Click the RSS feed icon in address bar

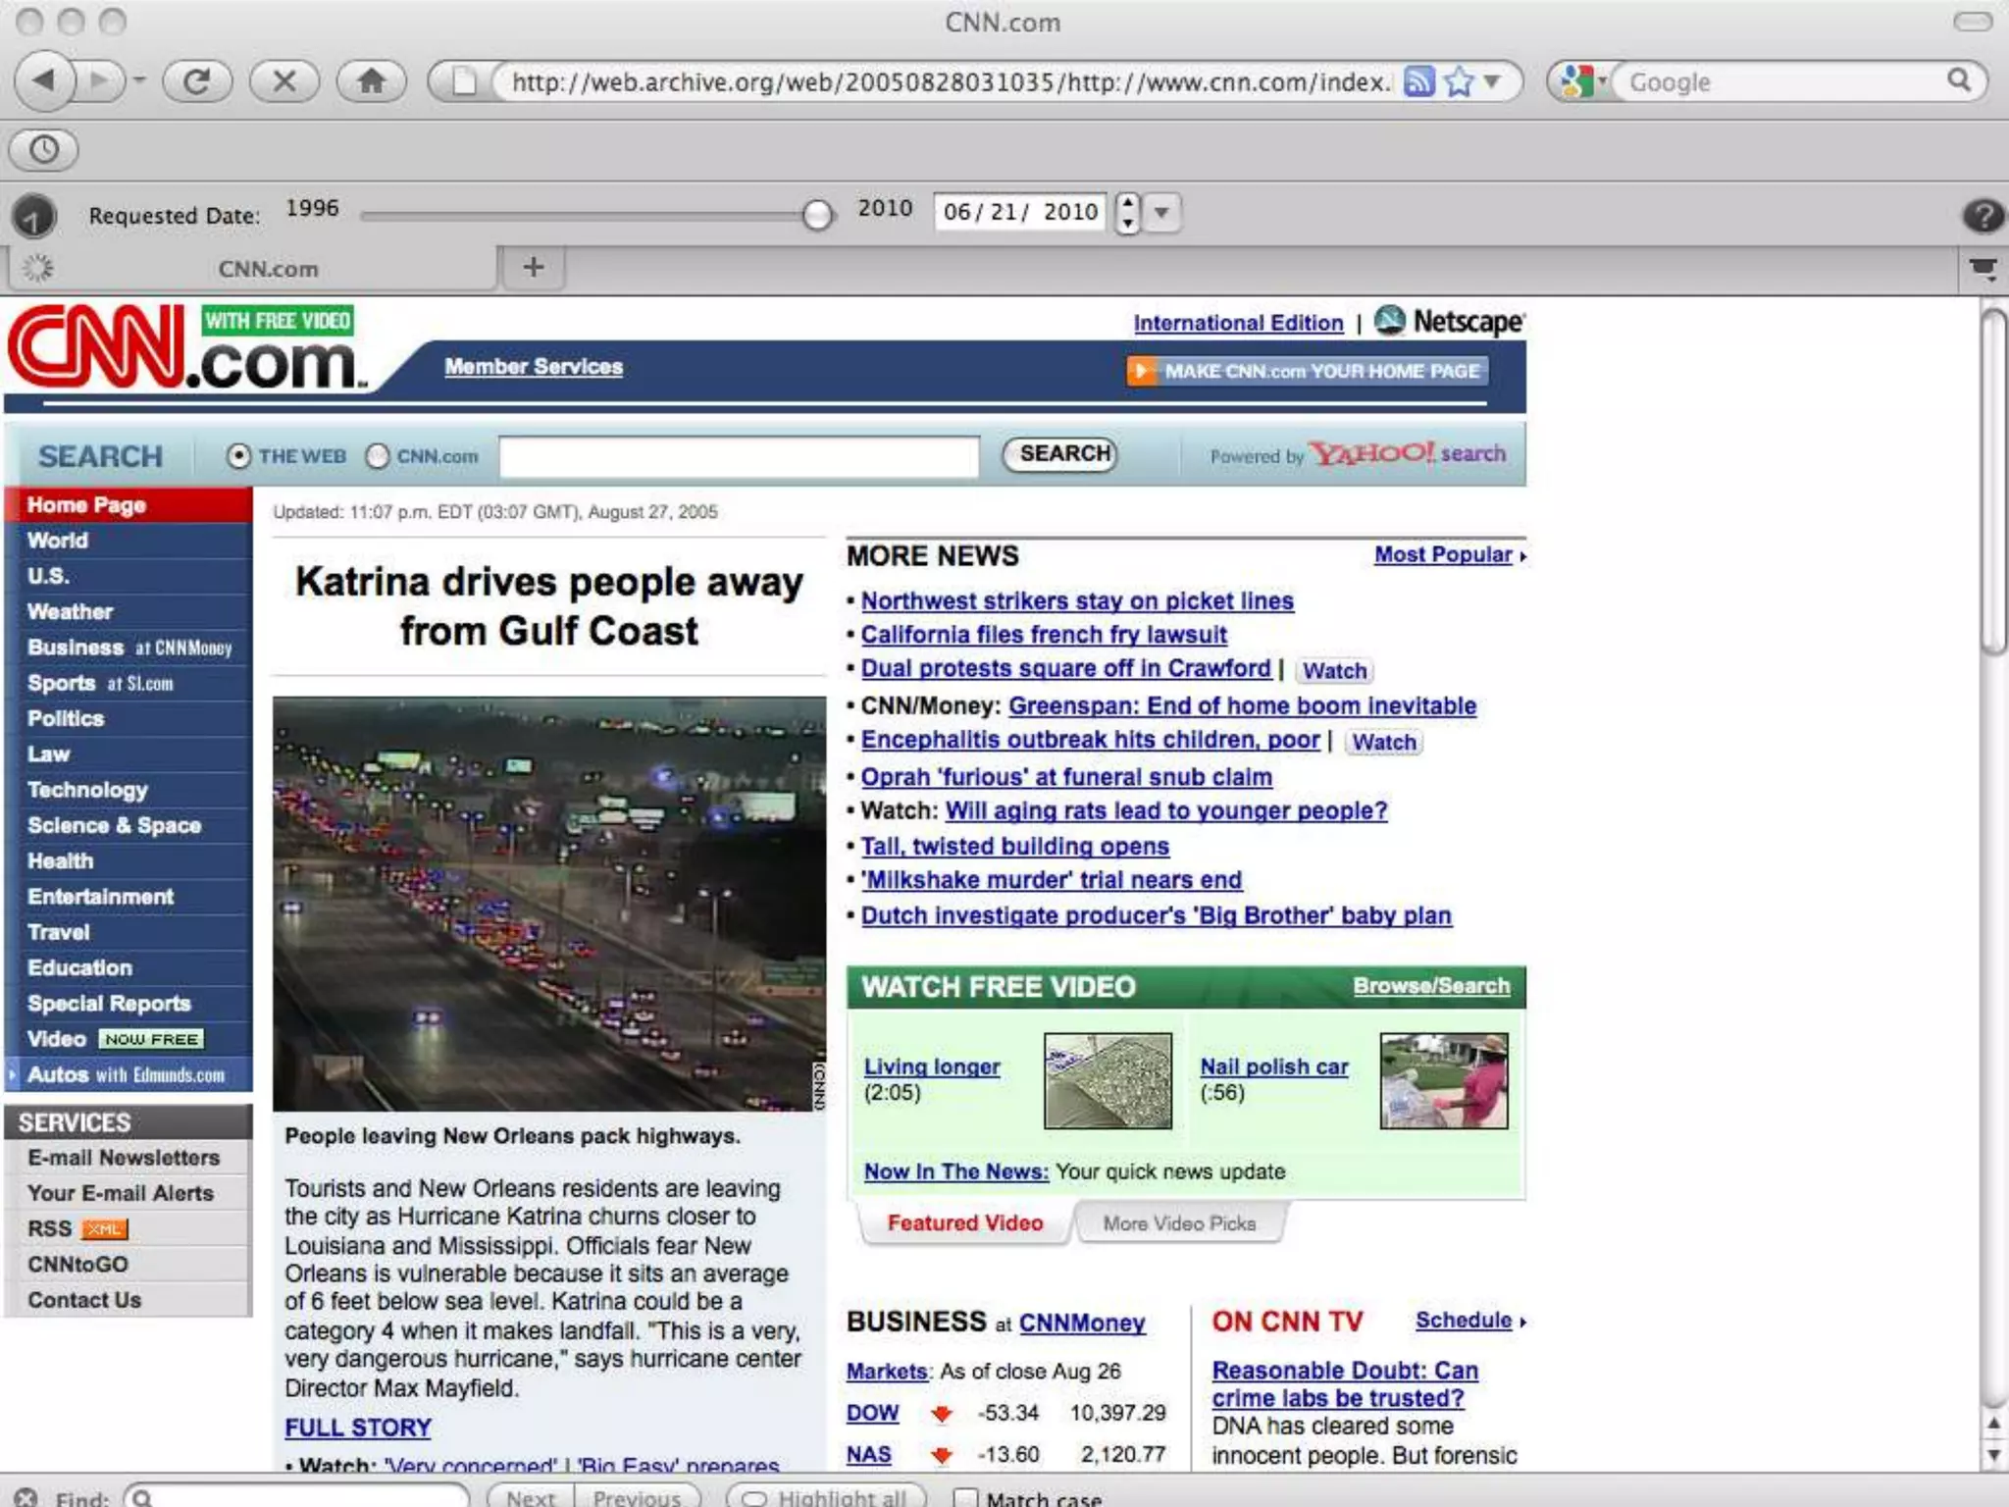1418,81
